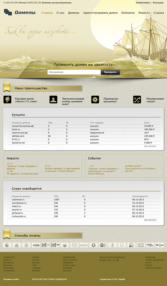Open the Ссылка menu item
The height and width of the screenshot is (286, 167).
point(159,13)
